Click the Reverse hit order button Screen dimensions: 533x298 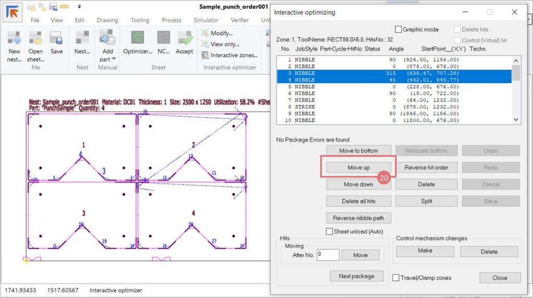pyautogui.click(x=426, y=167)
